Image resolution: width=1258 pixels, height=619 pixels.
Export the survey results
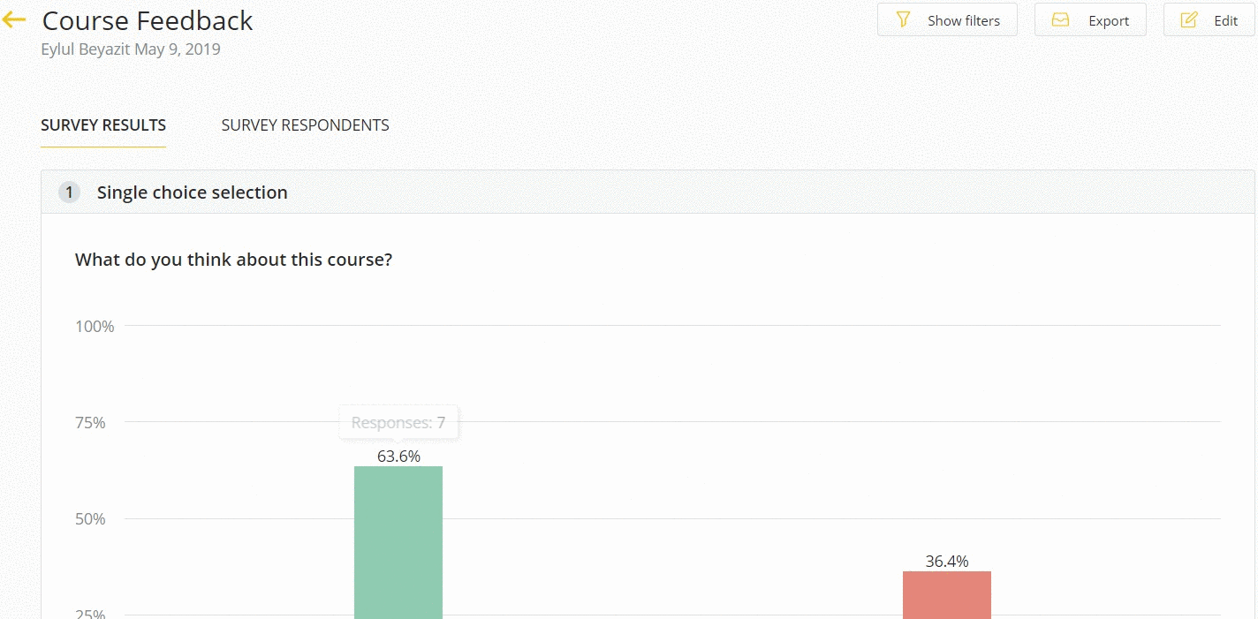pyautogui.click(x=1090, y=19)
